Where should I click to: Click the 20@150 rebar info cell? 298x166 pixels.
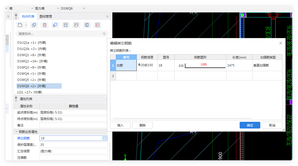click(x=147, y=65)
